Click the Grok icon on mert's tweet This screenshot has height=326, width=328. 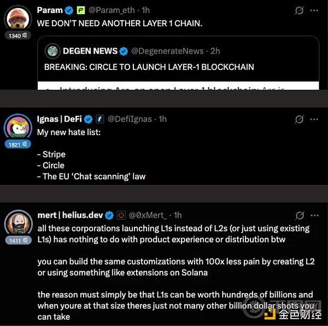pyautogui.click(x=300, y=216)
